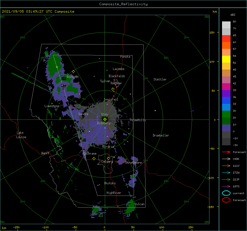Click the -150 tick on the bottom km axis
247x231 pixels.
tap(16, 227)
